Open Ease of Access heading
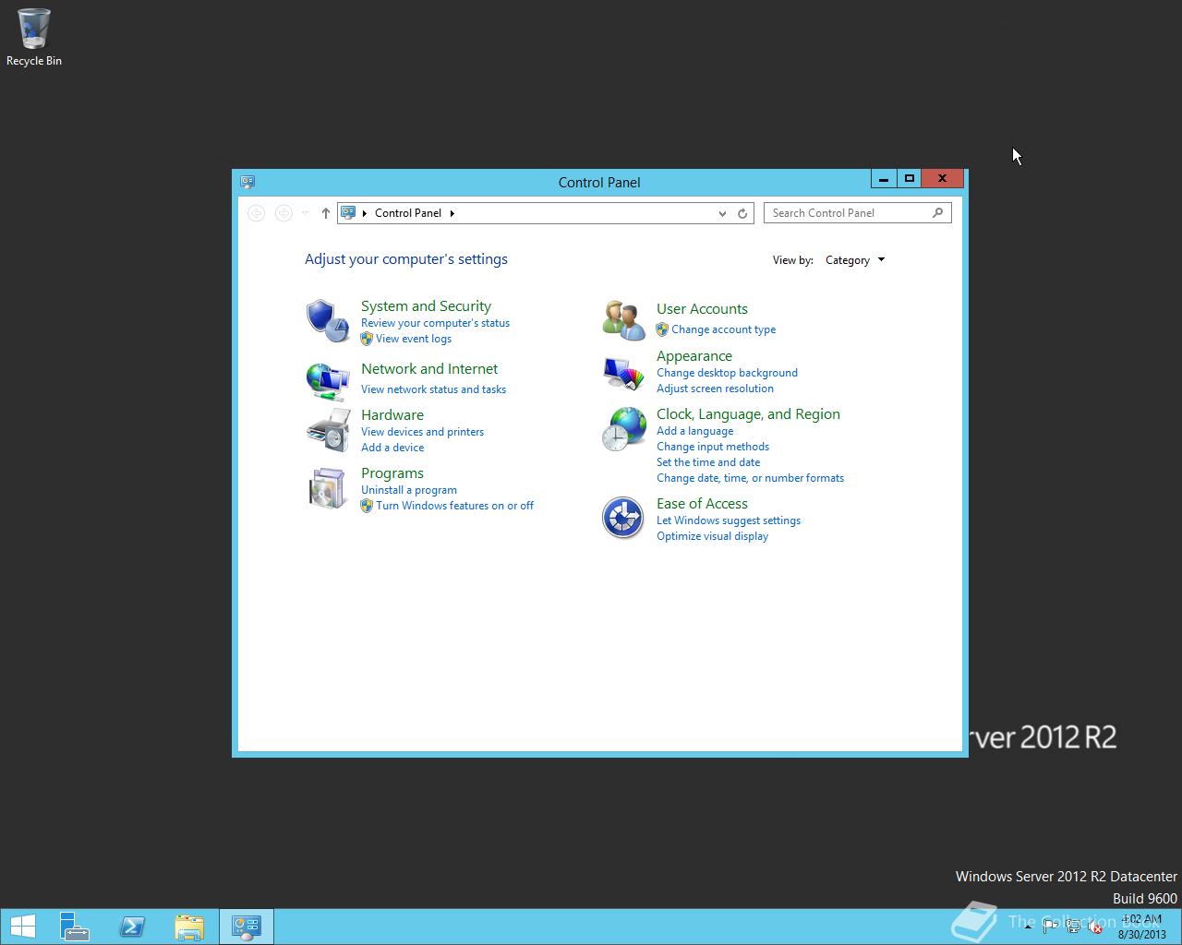Screen dimensions: 1182x945 click(702, 504)
